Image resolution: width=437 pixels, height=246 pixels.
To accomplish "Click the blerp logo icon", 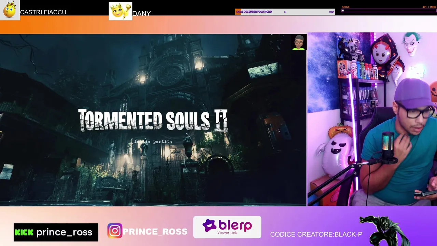I will 209,225.
